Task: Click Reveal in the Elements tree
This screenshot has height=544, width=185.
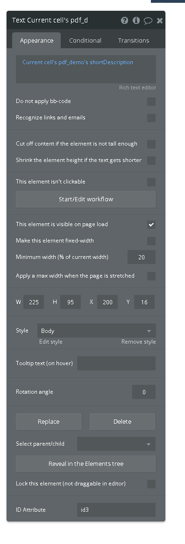Action: [x=85, y=464]
